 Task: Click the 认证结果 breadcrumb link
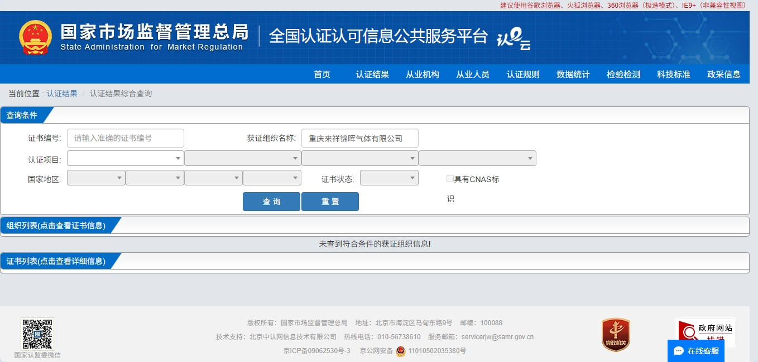click(62, 94)
